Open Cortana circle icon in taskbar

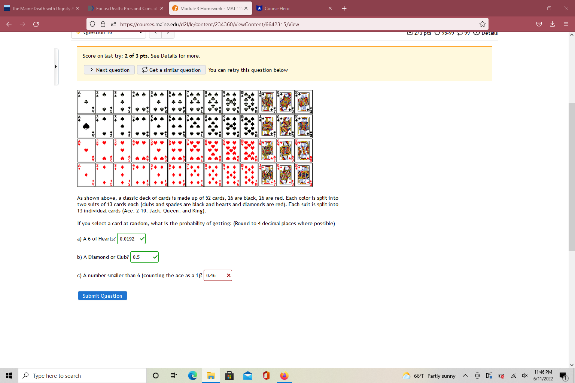click(156, 376)
